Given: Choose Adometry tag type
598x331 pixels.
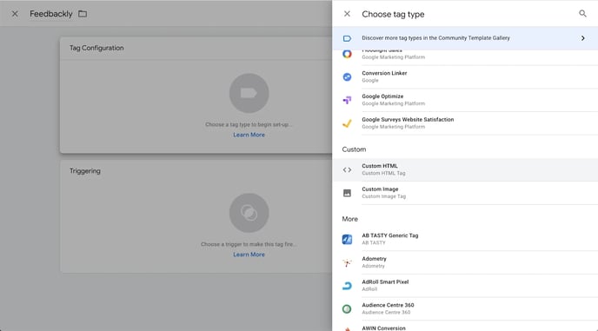Looking at the screenshot, I should click(465, 262).
